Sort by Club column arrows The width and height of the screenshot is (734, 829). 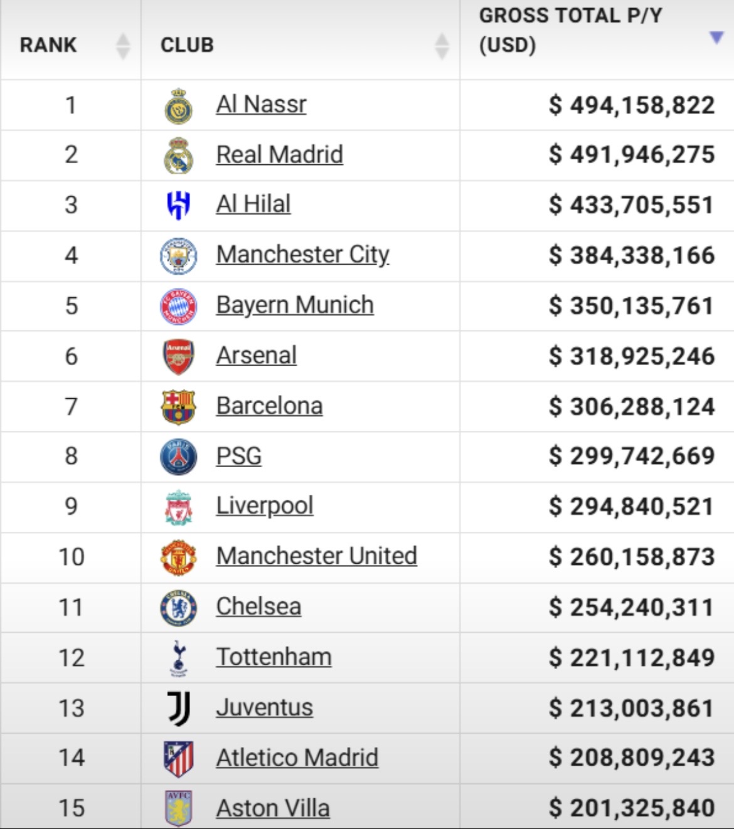point(442,46)
